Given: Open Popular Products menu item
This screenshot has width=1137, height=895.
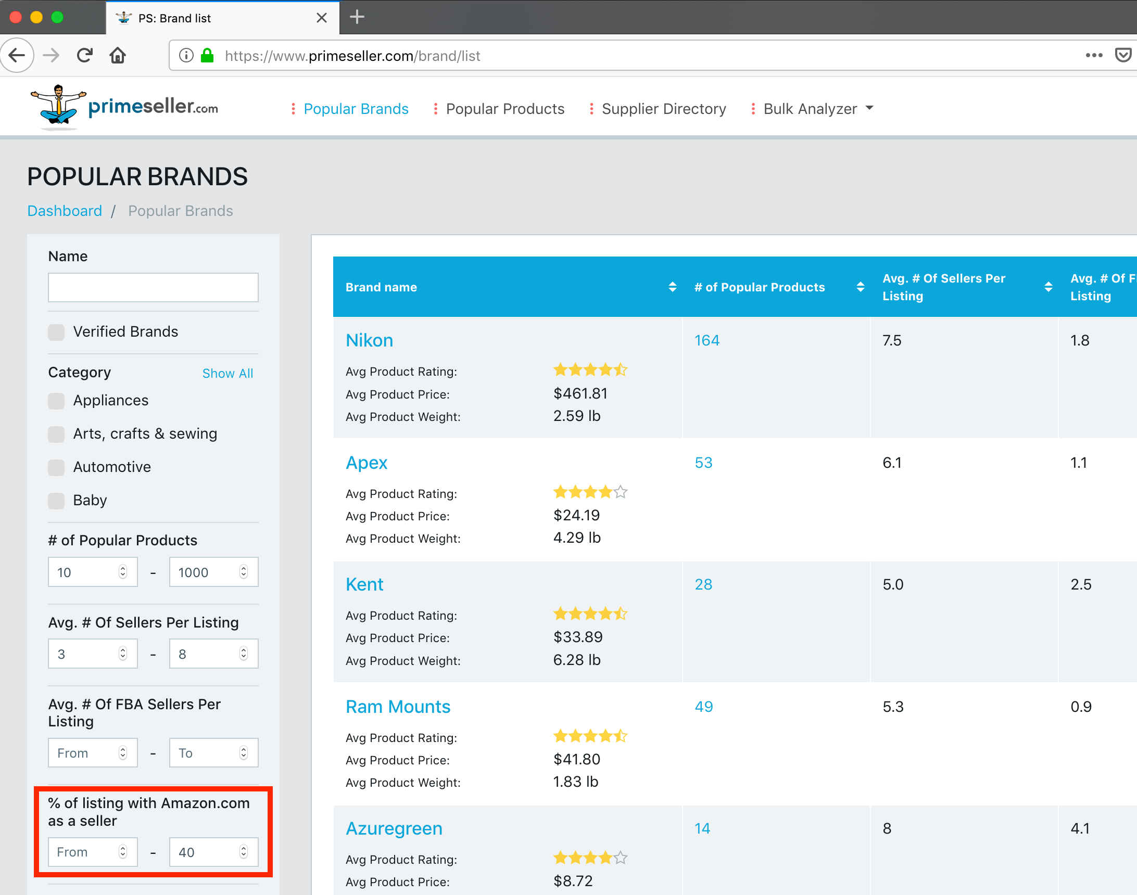Looking at the screenshot, I should [x=505, y=108].
